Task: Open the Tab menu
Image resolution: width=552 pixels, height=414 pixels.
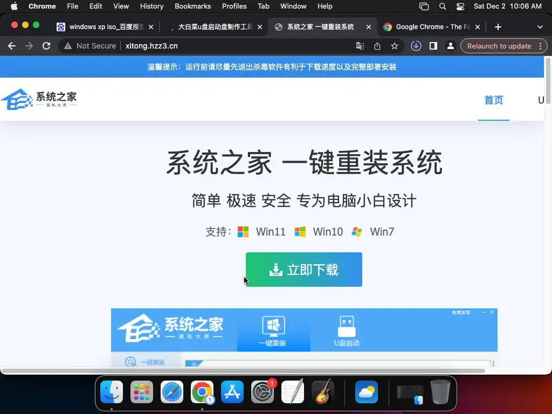Action: tap(263, 6)
